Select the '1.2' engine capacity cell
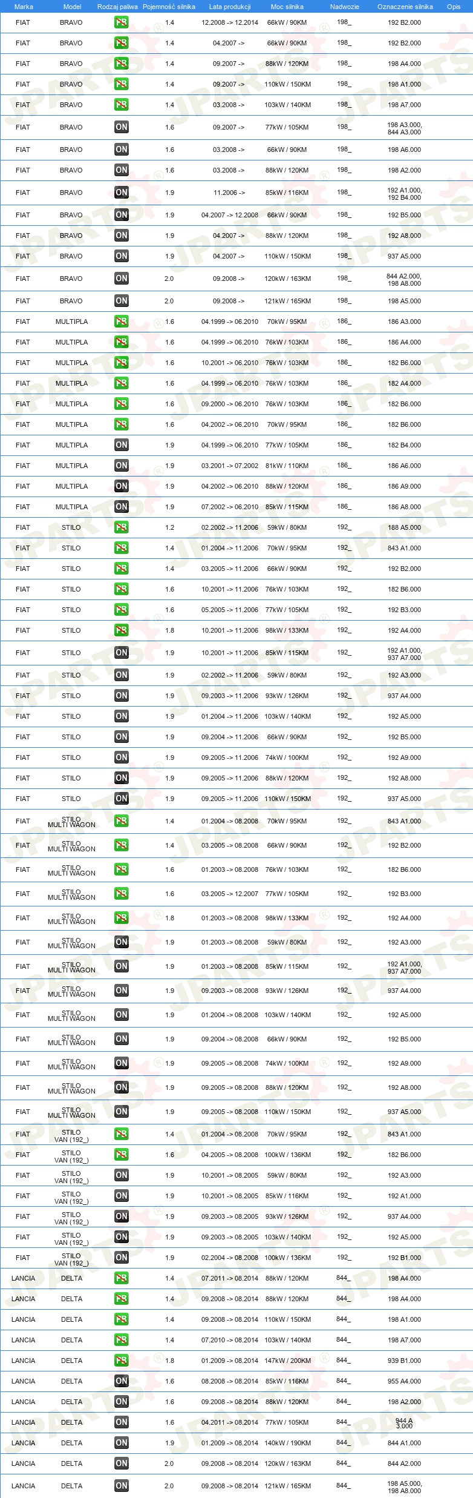The height and width of the screenshot is (1498, 473). (x=169, y=527)
